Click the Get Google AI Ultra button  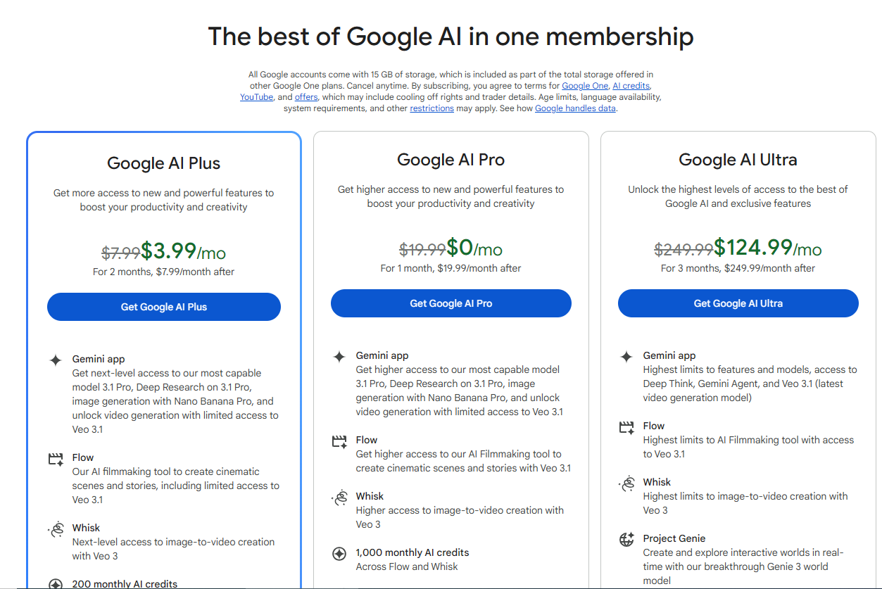tap(738, 303)
